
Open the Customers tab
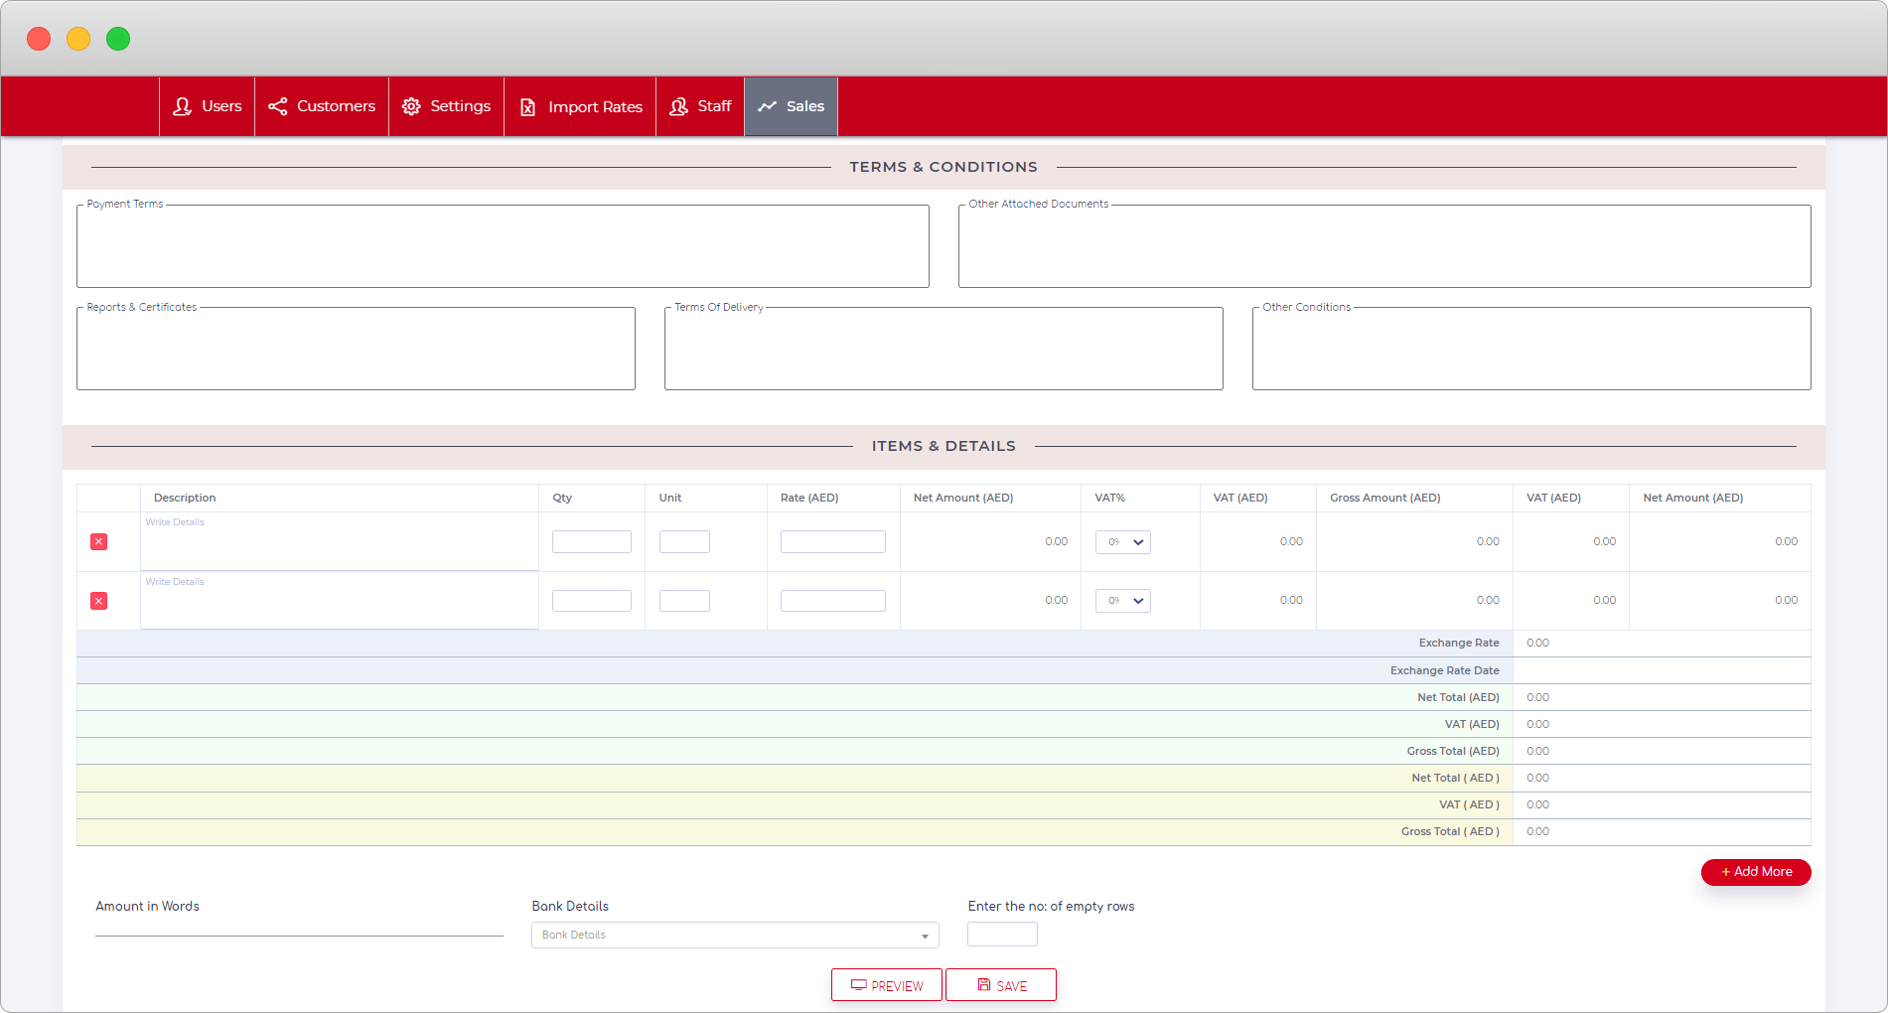point(322,106)
